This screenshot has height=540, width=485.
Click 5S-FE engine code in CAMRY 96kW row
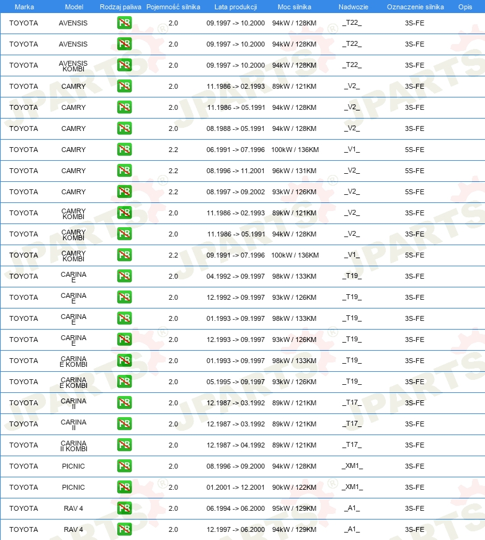pyautogui.click(x=414, y=171)
